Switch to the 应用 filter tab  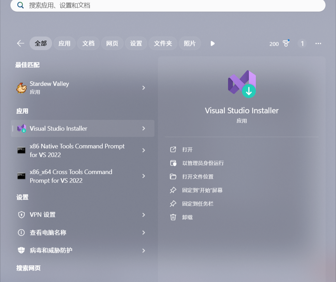(65, 43)
